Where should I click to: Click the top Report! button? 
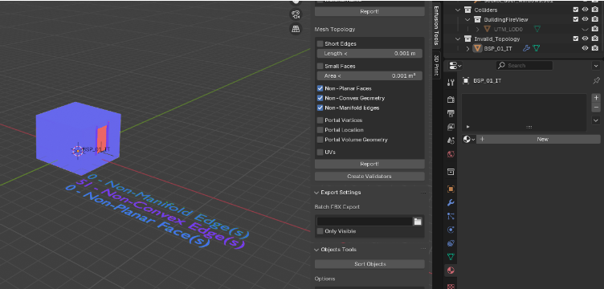369,11
